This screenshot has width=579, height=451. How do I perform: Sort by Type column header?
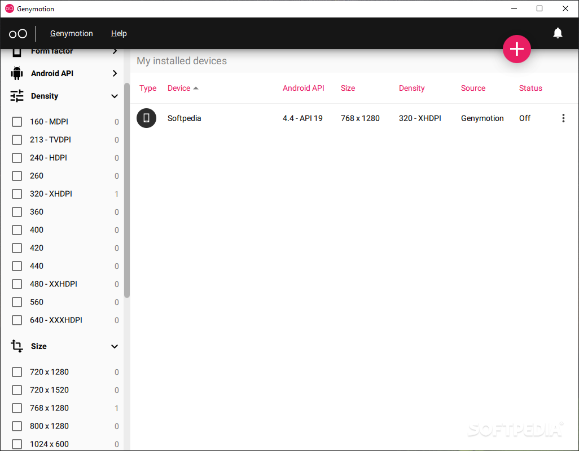tap(148, 88)
